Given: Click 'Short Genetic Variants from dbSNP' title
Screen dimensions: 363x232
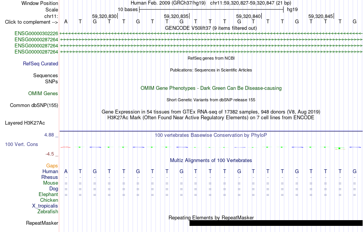Looking at the screenshot, I should tap(211, 100).
